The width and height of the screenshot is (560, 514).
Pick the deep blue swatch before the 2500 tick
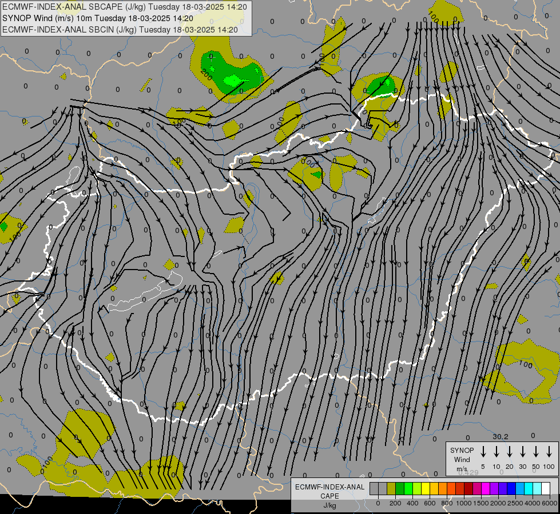[511, 488]
